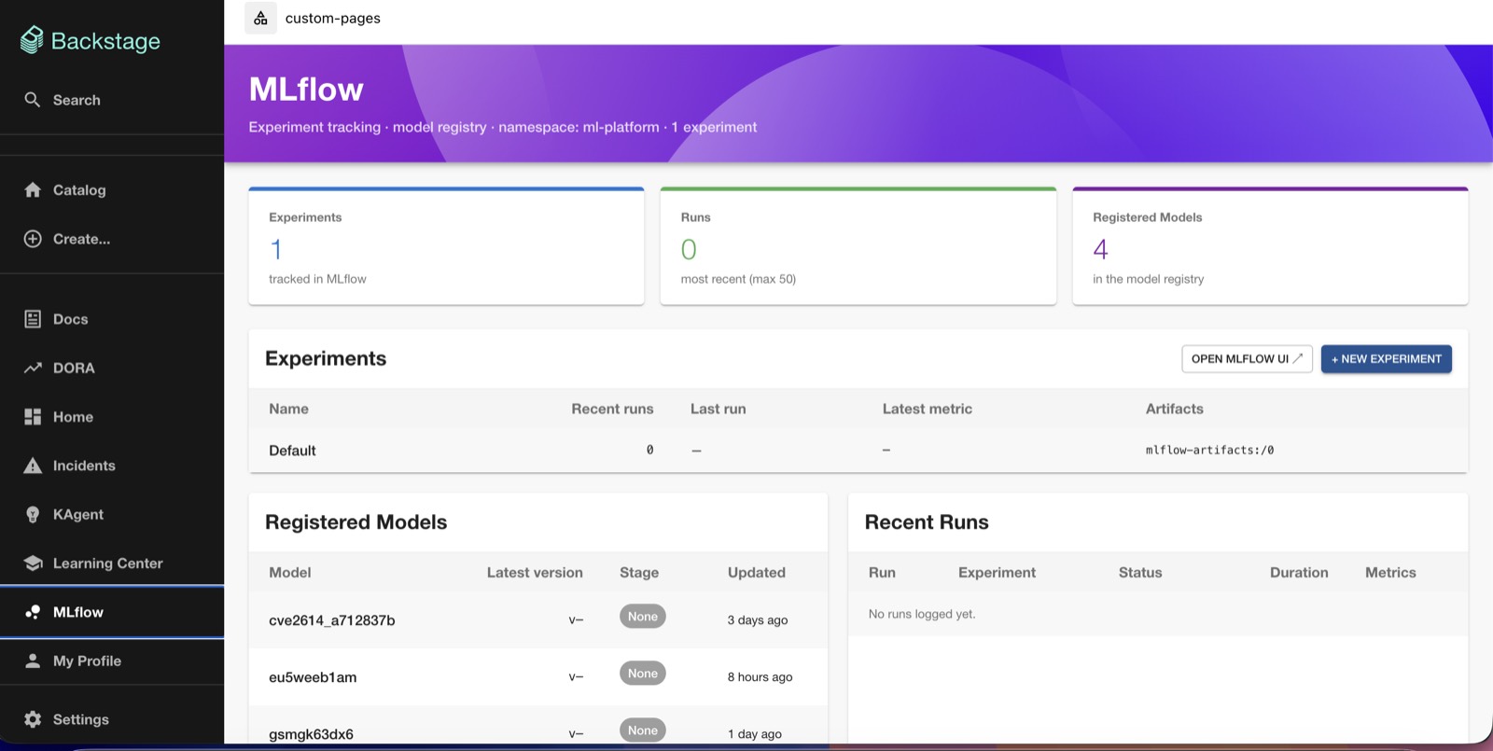Select model cve2614_a712837b

coord(332,620)
